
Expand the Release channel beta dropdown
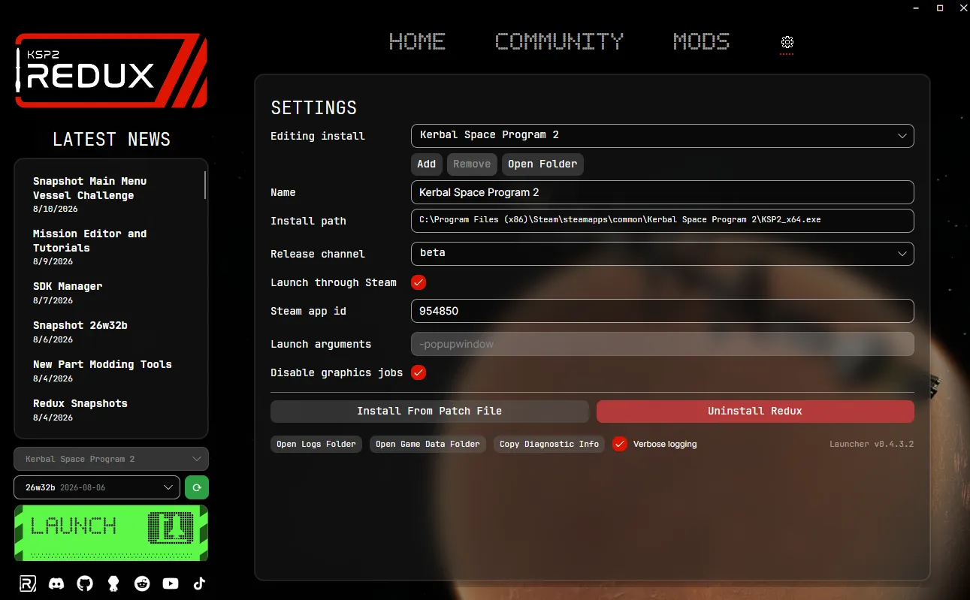663,253
